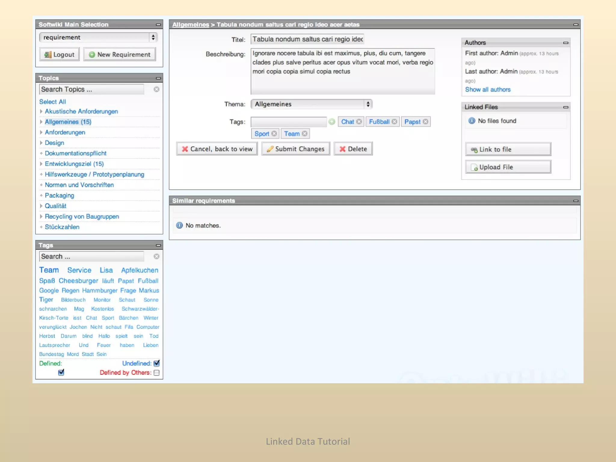
Task: Toggle the Defined tags checkbox
Action: point(61,372)
